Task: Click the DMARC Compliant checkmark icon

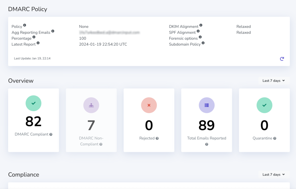Action: (33, 103)
